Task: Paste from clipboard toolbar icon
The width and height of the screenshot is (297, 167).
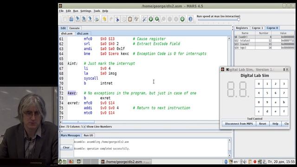Action: click(x=130, y=19)
